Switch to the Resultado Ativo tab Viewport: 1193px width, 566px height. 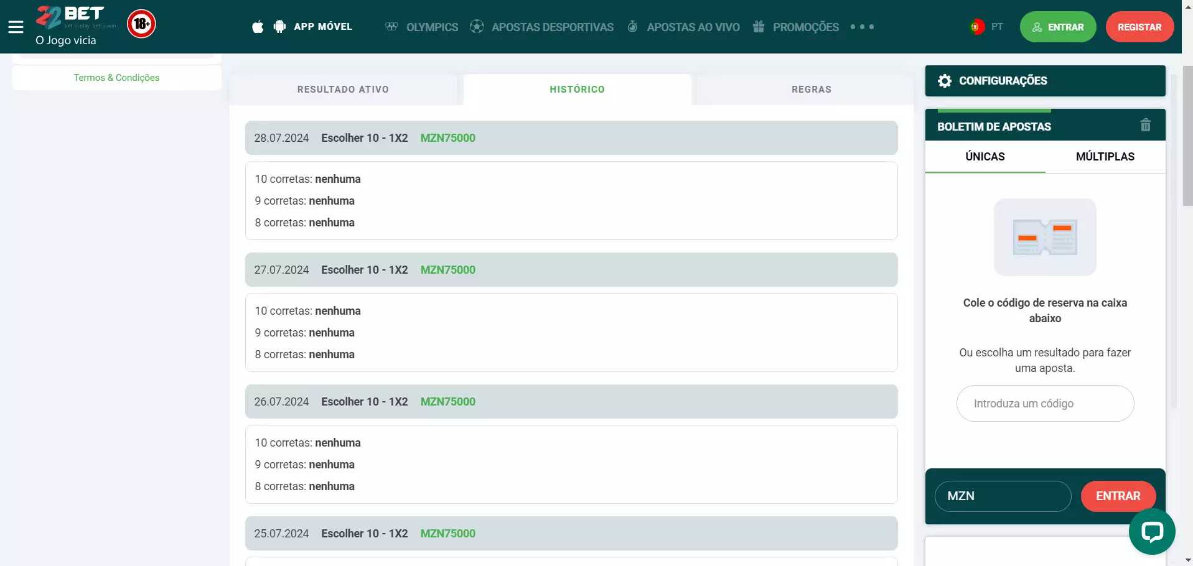click(343, 90)
